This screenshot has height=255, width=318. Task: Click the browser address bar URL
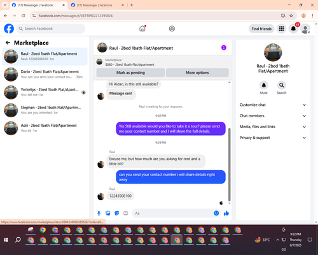[x=76, y=16]
